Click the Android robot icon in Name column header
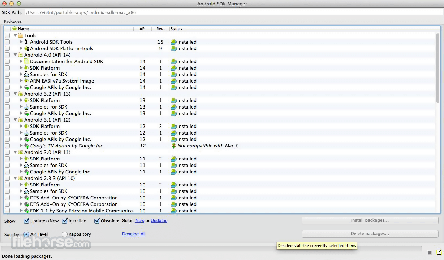Image resolution: width=444 pixels, height=260 pixels. pos(14,28)
